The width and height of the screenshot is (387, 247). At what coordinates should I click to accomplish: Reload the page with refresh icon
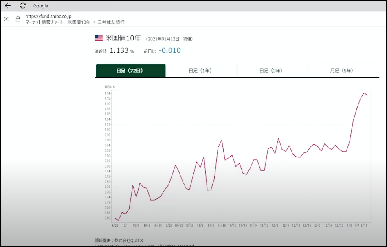point(23,6)
